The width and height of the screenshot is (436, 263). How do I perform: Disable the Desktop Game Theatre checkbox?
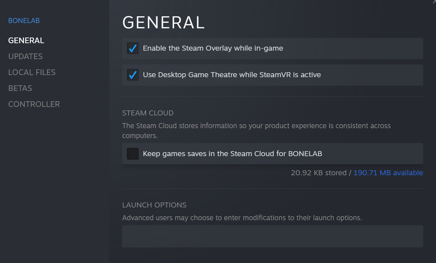coord(133,75)
